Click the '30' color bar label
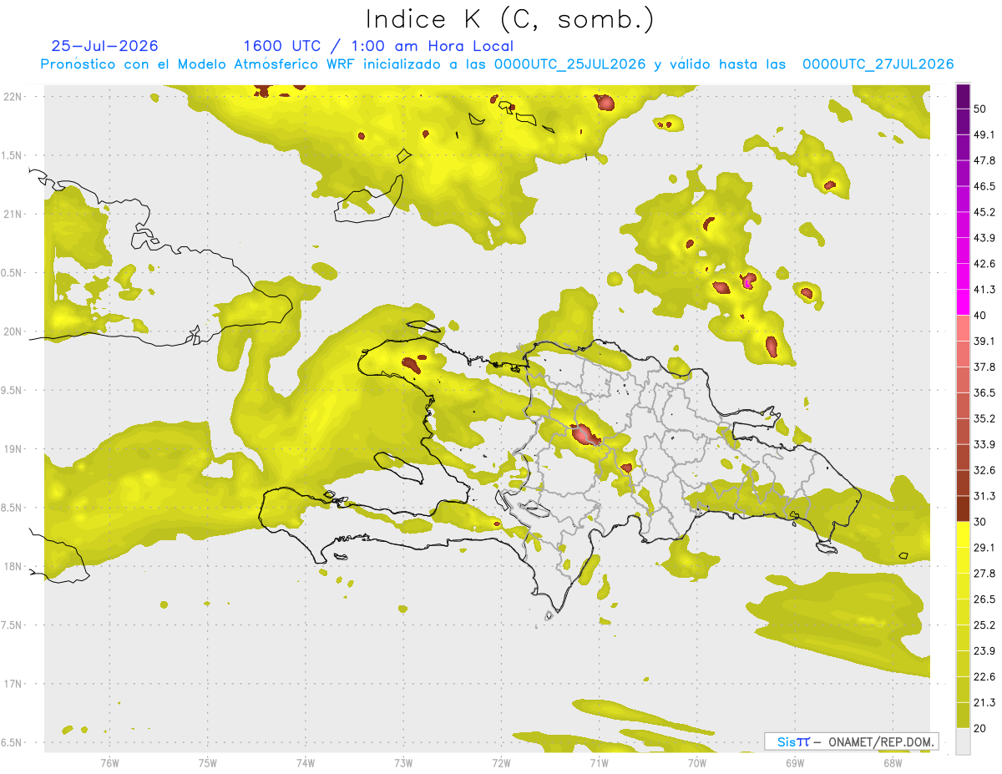This screenshot has height=774, width=1002. point(980,522)
